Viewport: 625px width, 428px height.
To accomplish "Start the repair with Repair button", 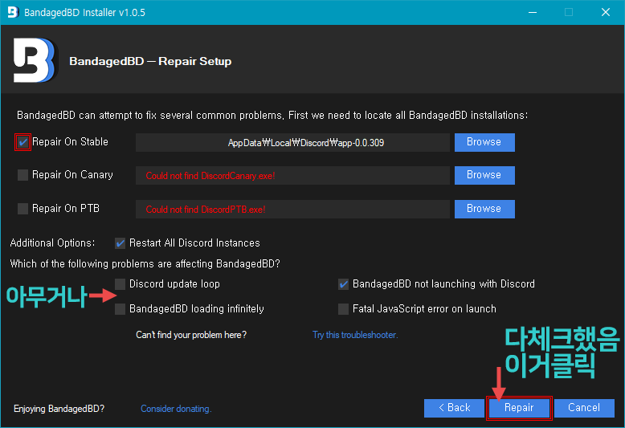I will [519, 408].
